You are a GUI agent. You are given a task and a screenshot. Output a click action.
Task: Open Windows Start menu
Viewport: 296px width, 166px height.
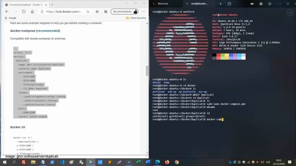coord(5,162)
